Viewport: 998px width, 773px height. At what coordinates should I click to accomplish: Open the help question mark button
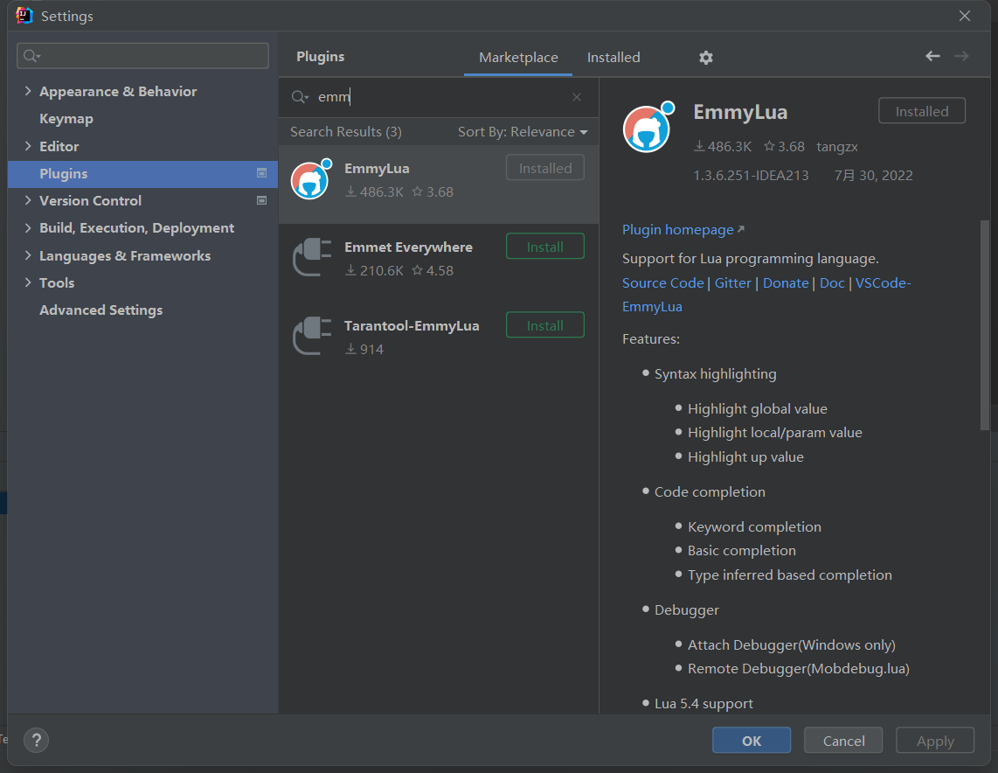pos(37,740)
